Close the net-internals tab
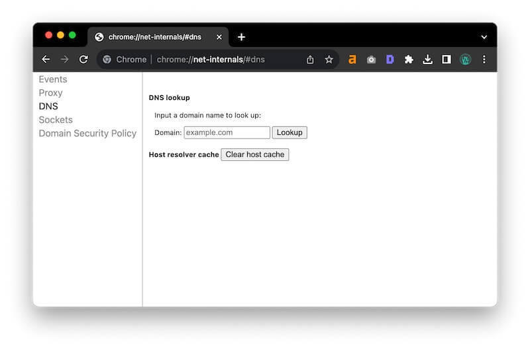 219,37
